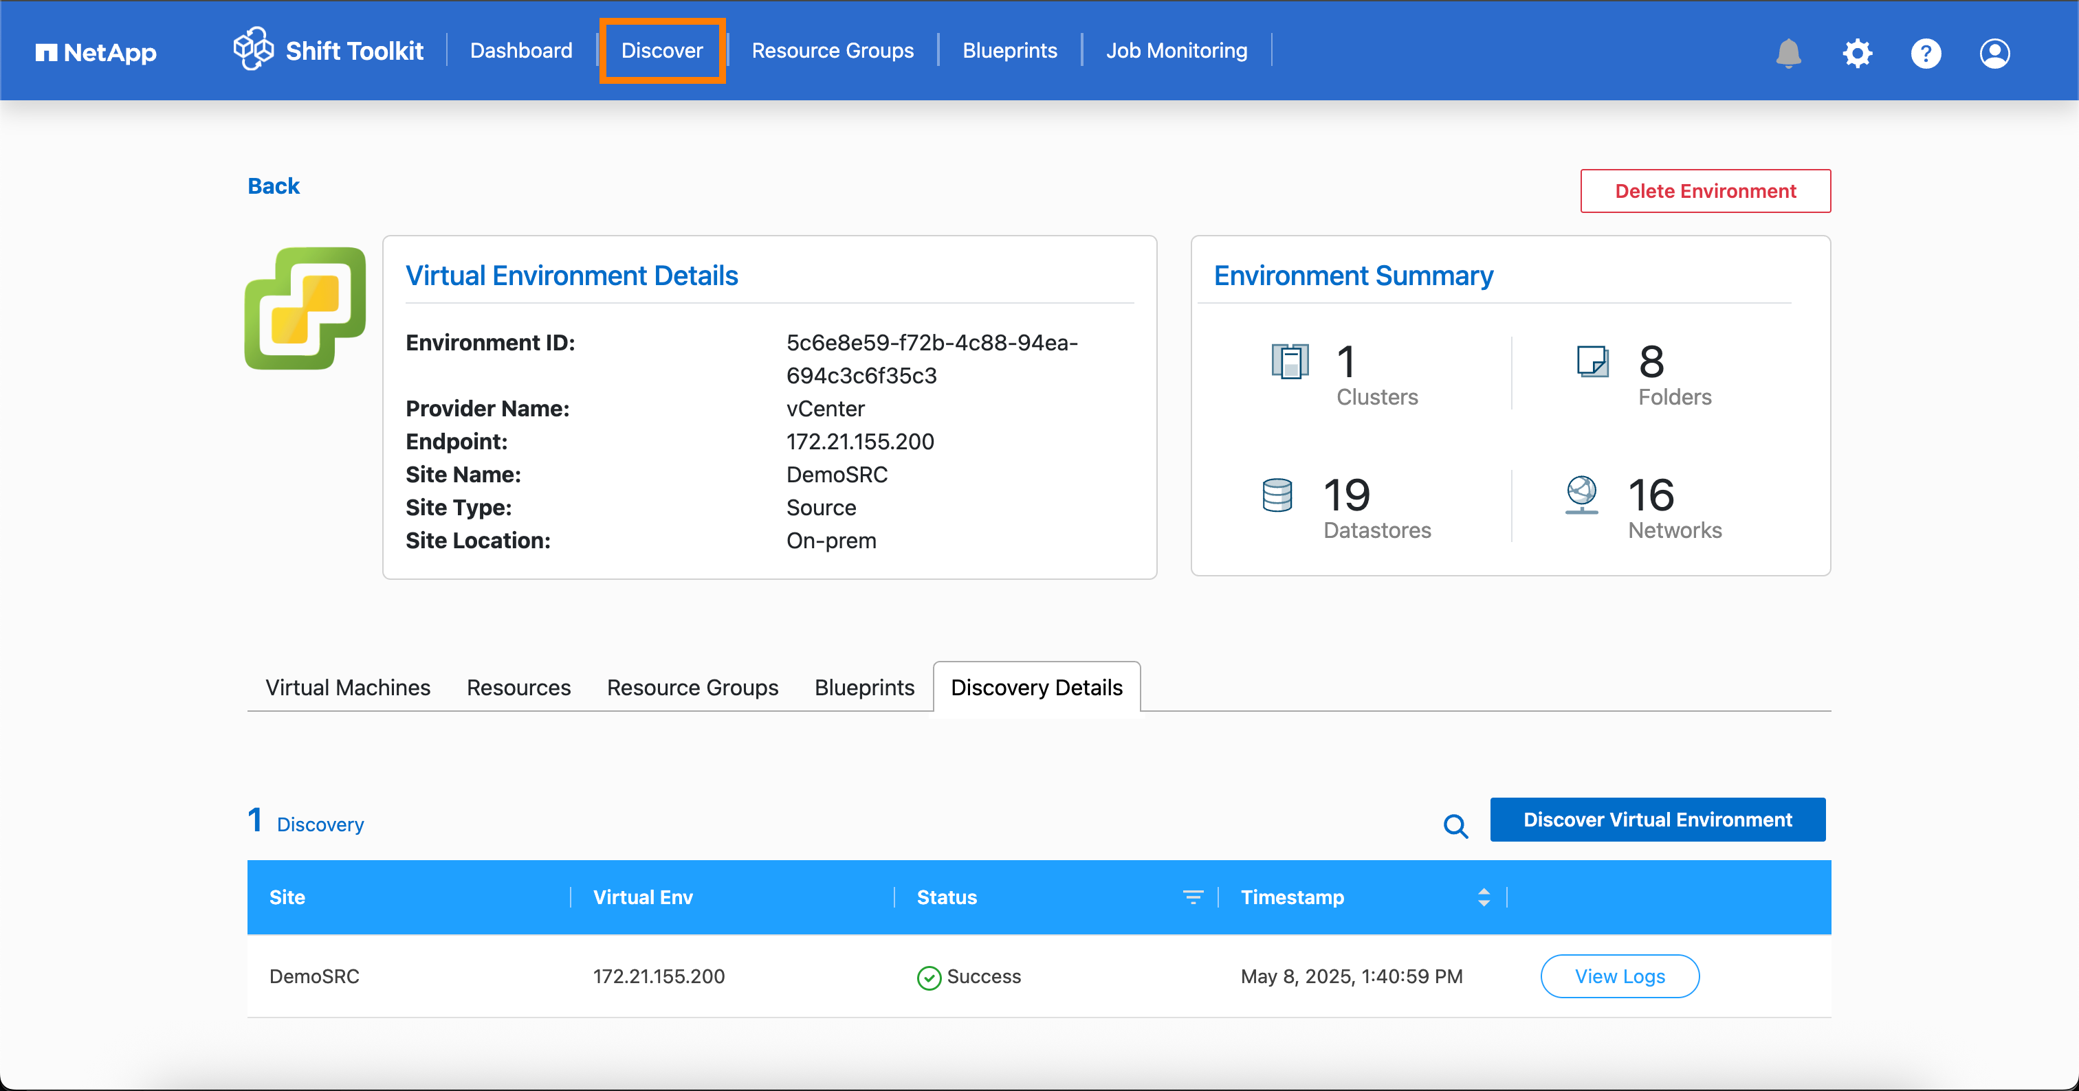Open the discovery table search magnifier
The image size is (2079, 1091).
1456,826
